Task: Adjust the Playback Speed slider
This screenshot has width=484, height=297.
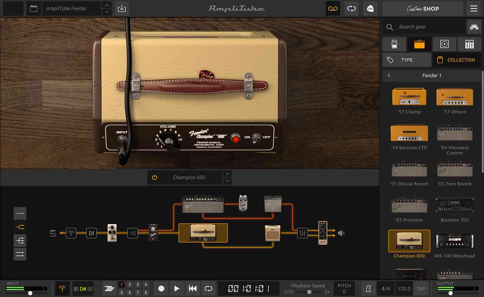Action: pos(309,292)
